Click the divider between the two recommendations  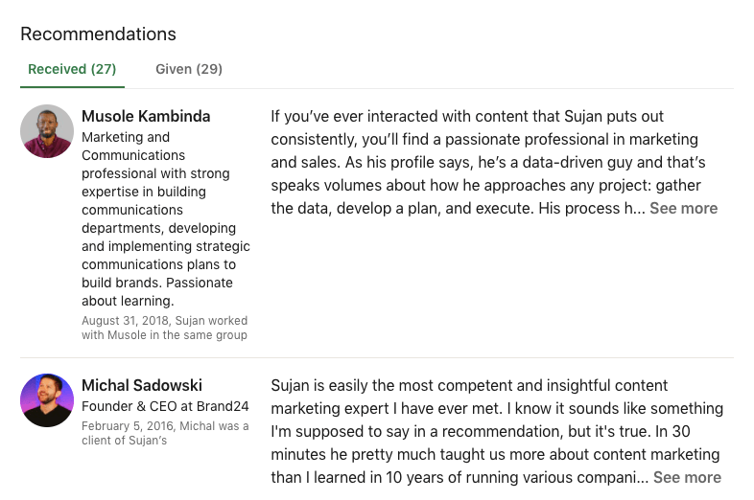[x=377, y=358]
